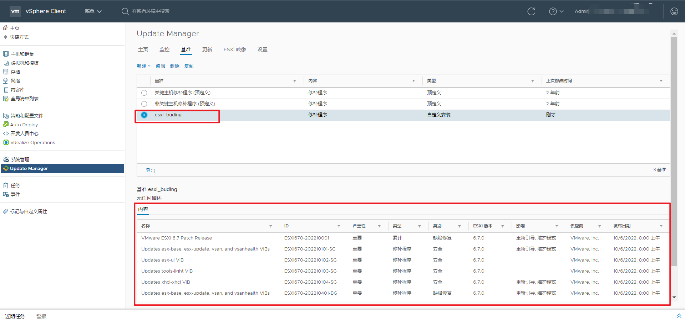Select row with ID ESXi670-202210102-SG
Screen dimensions: 685x321
(x=403, y=260)
